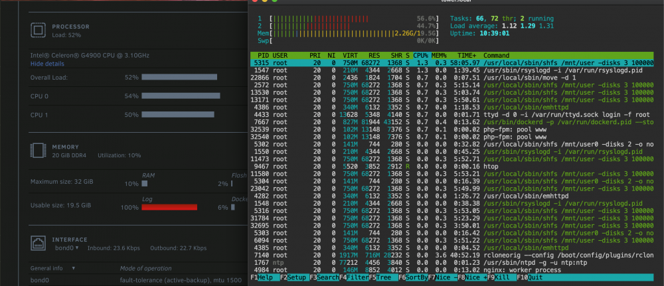Click Maximum size: 32 GiB text
The width and height of the screenshot is (664, 286).
pos(62,182)
